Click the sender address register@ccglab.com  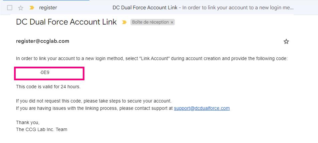pos(43,41)
